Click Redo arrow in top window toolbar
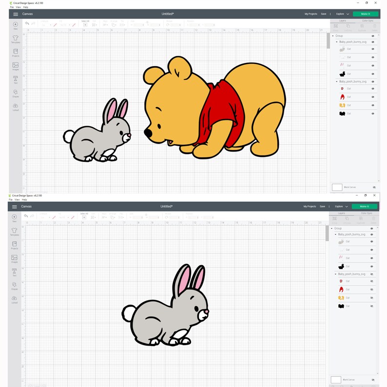Viewport: 387px width, 387px height. click(x=33, y=23)
